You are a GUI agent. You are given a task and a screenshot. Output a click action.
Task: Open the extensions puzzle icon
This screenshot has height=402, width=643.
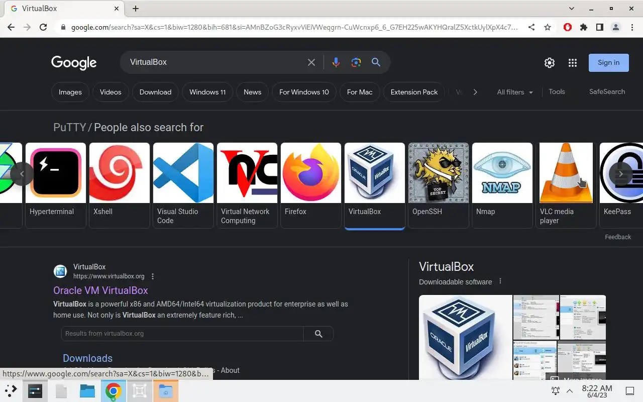point(584,27)
